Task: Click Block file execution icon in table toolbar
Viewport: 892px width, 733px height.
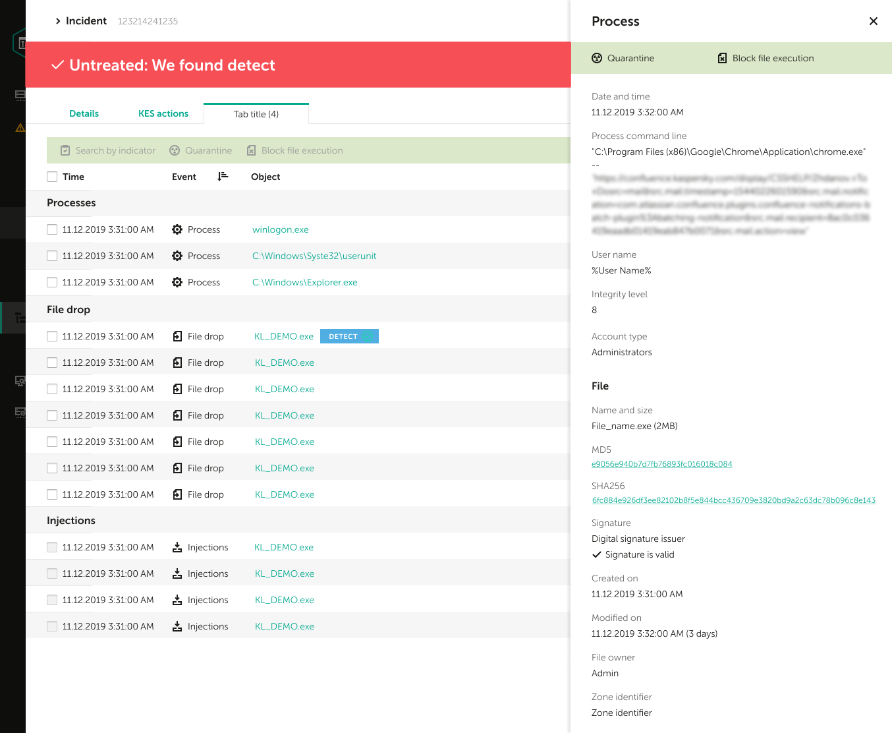Action: pyautogui.click(x=251, y=150)
